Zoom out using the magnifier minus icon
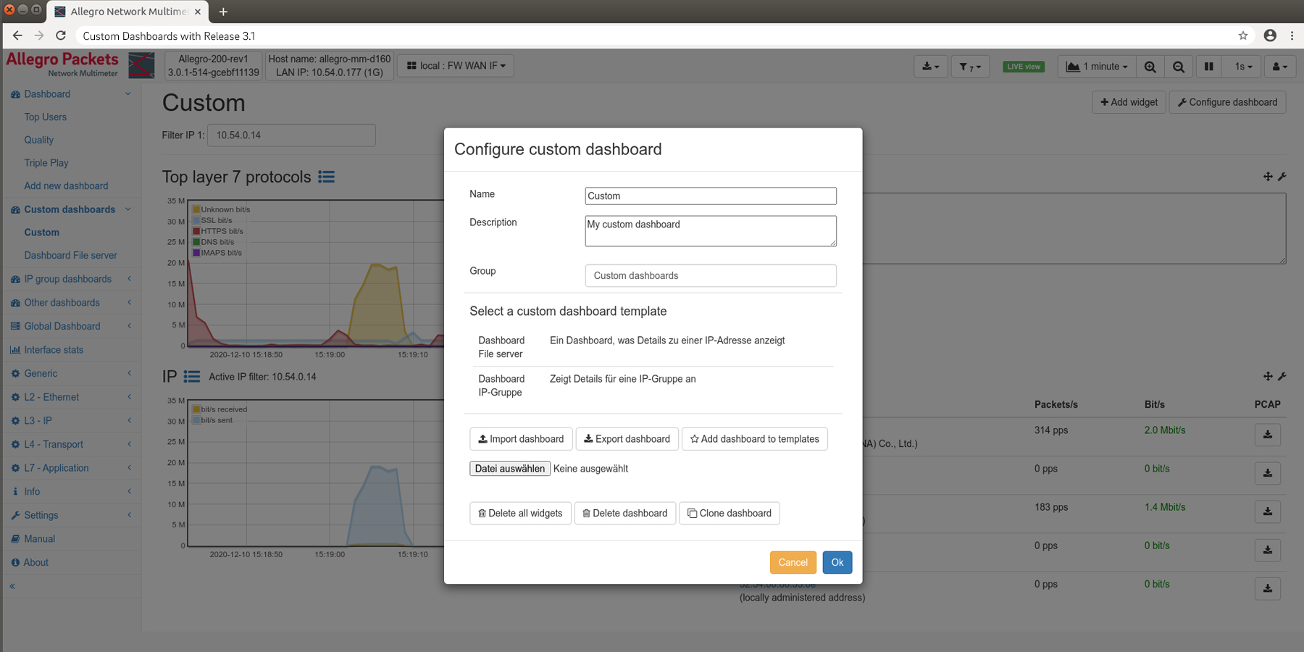1304x652 pixels. (x=1179, y=66)
